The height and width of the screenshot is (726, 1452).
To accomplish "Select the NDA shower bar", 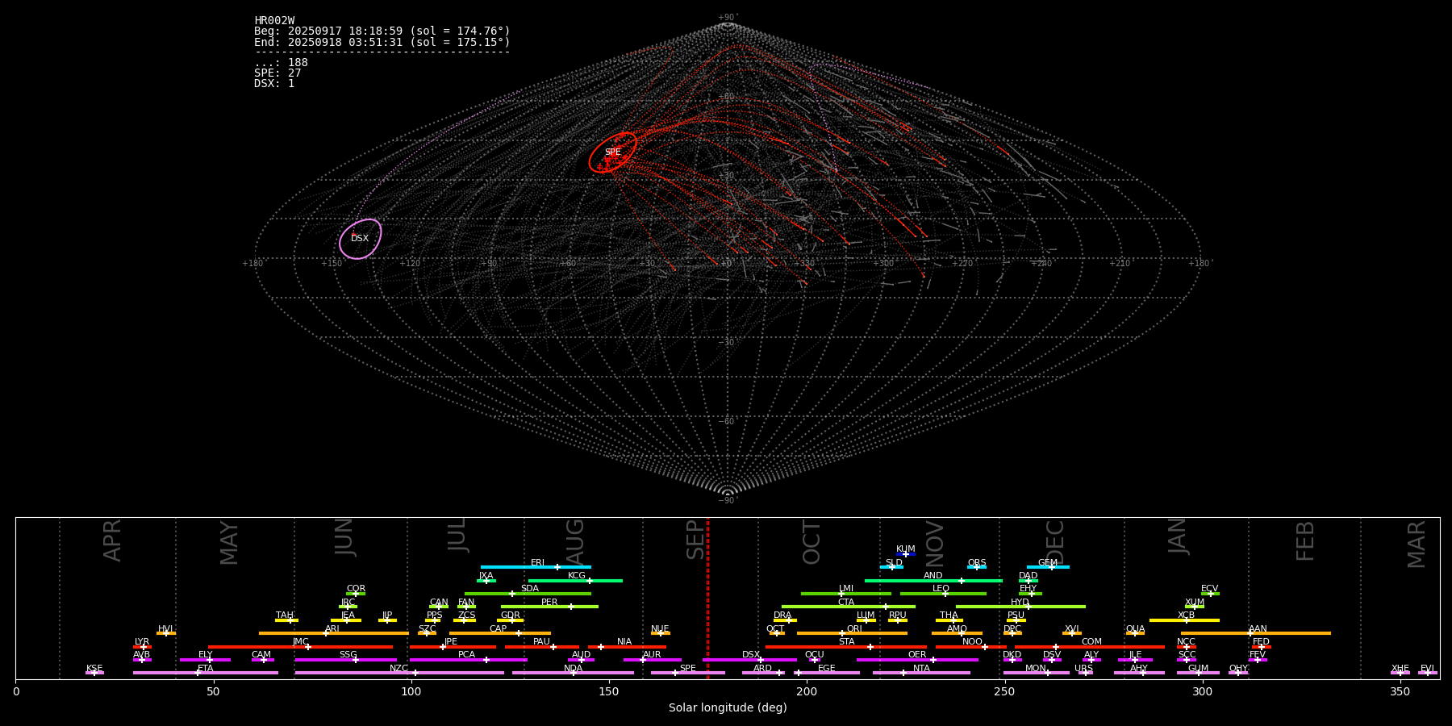I will (573, 673).
